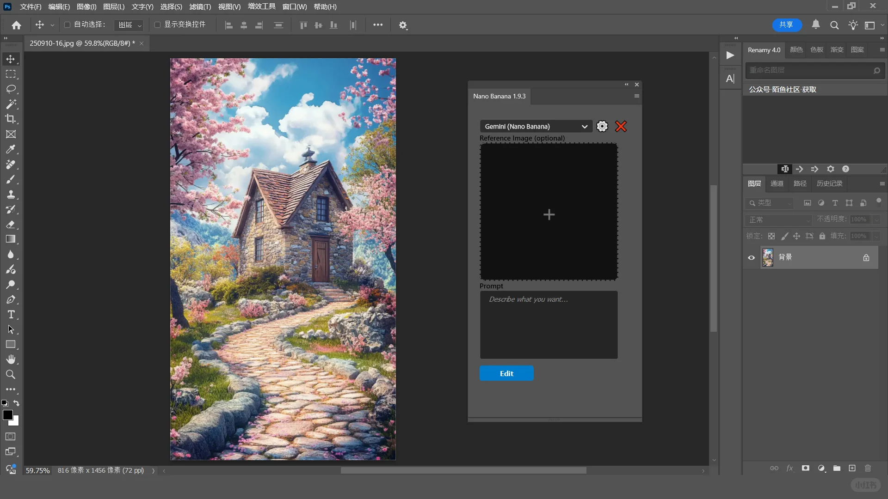The image size is (888, 499).
Task: Select the Horizontal Type tool
Action: 11,315
